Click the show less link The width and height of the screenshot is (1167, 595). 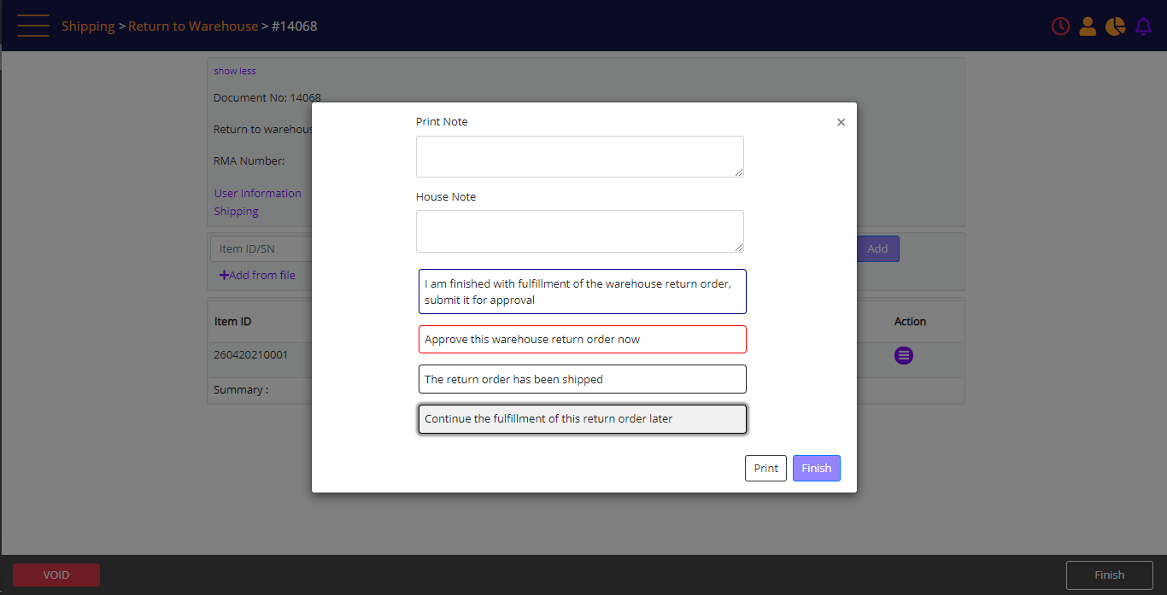click(x=235, y=71)
